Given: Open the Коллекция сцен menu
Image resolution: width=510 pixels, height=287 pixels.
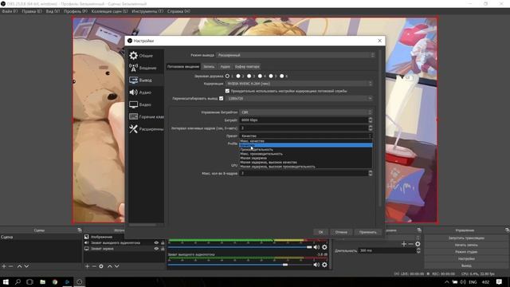Looking at the screenshot, I should [110, 11].
